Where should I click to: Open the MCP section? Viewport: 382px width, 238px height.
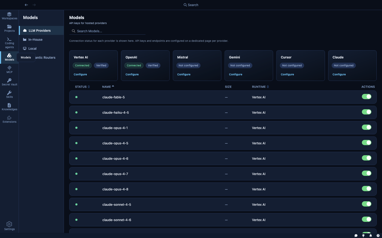click(x=9, y=70)
